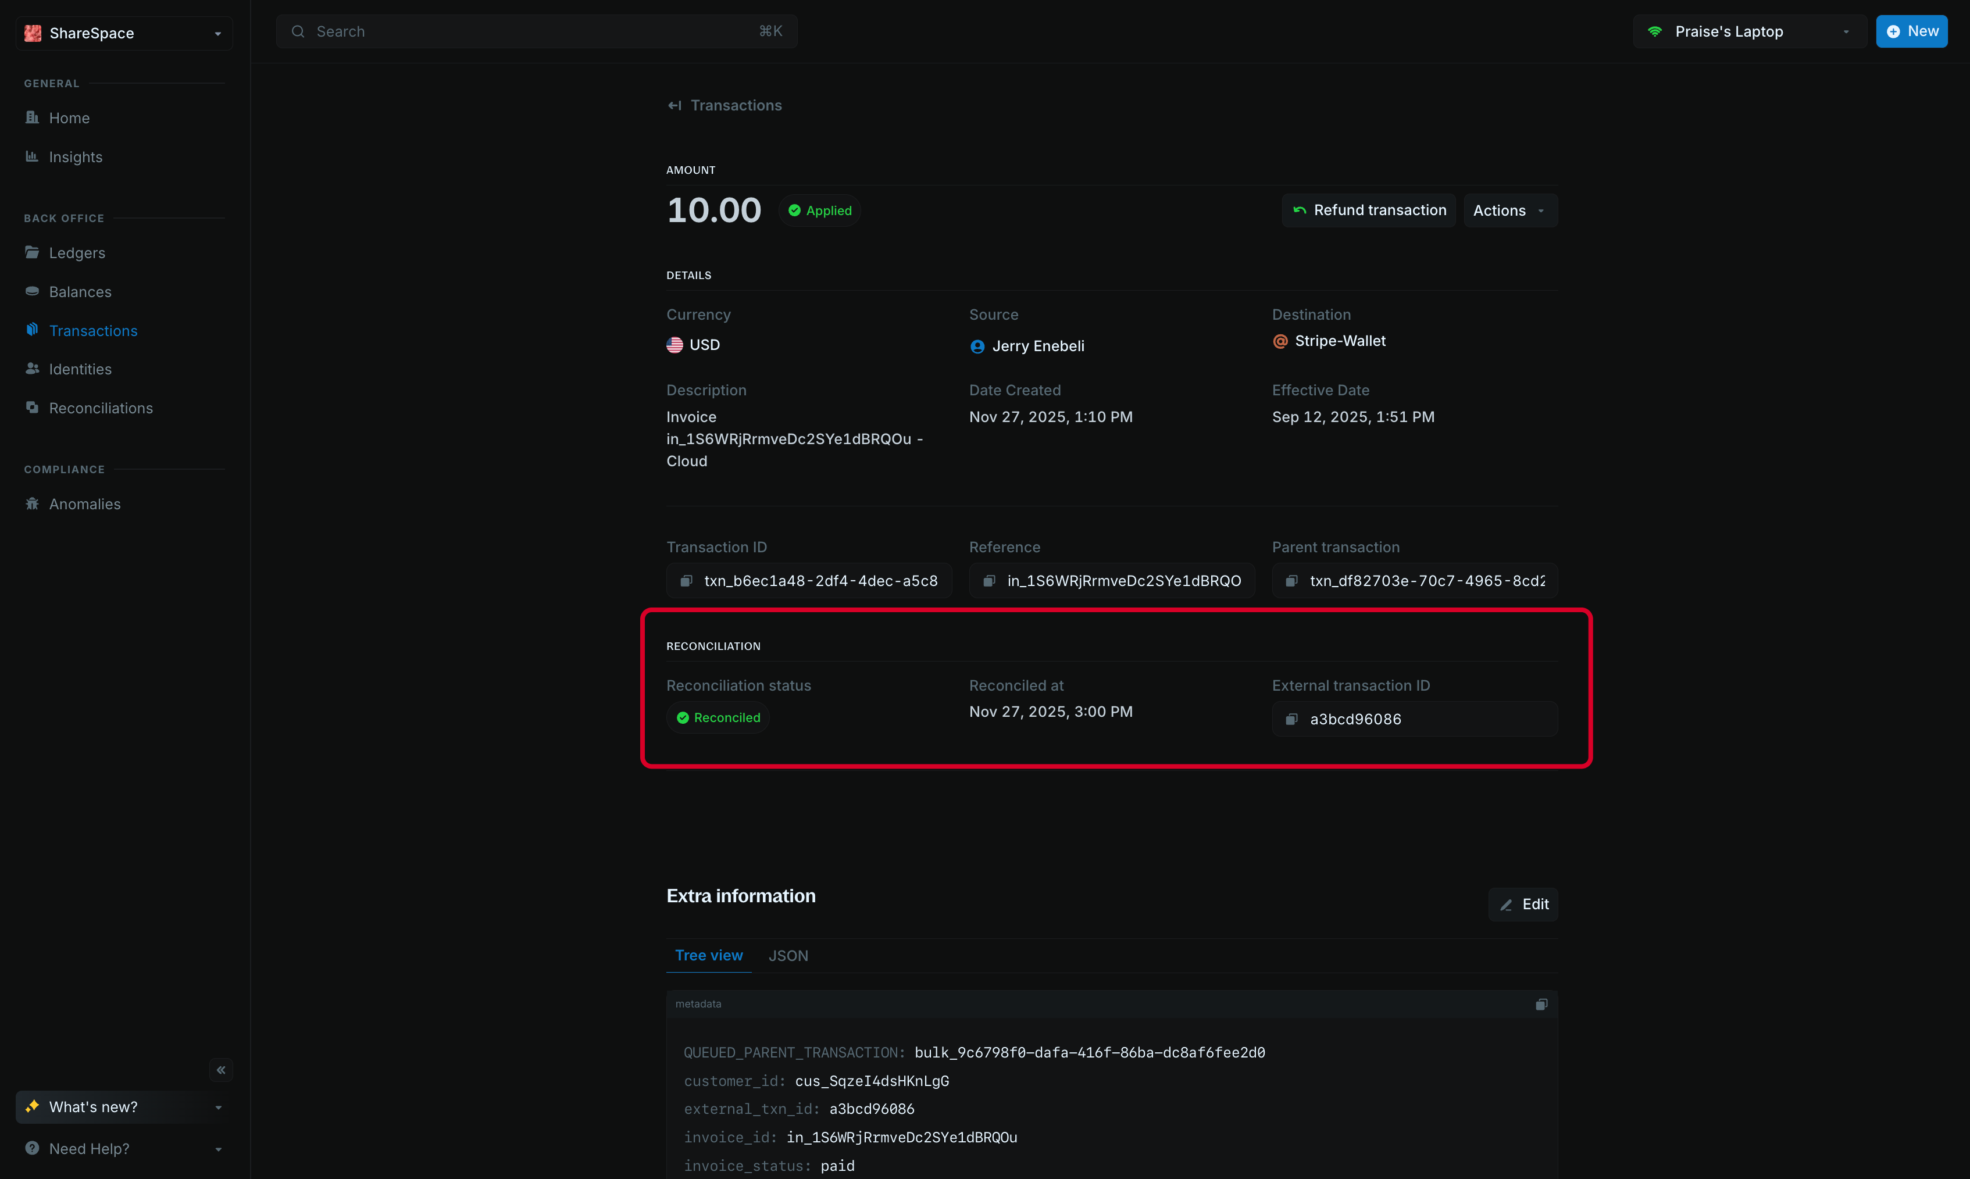
Task: Click the Refund transaction button
Action: pos(1369,210)
